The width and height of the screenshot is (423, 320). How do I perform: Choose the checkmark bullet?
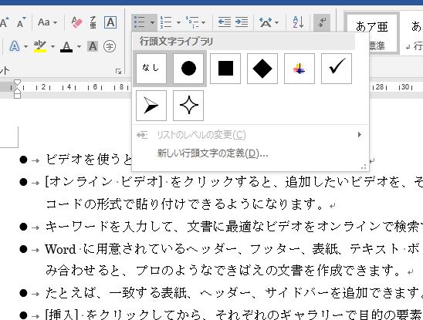337,69
